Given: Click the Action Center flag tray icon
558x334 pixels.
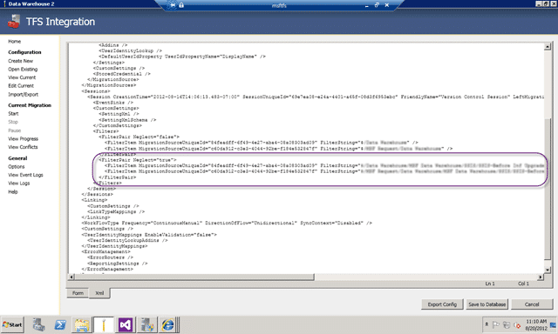Looking at the screenshot, I should pos(496,324).
